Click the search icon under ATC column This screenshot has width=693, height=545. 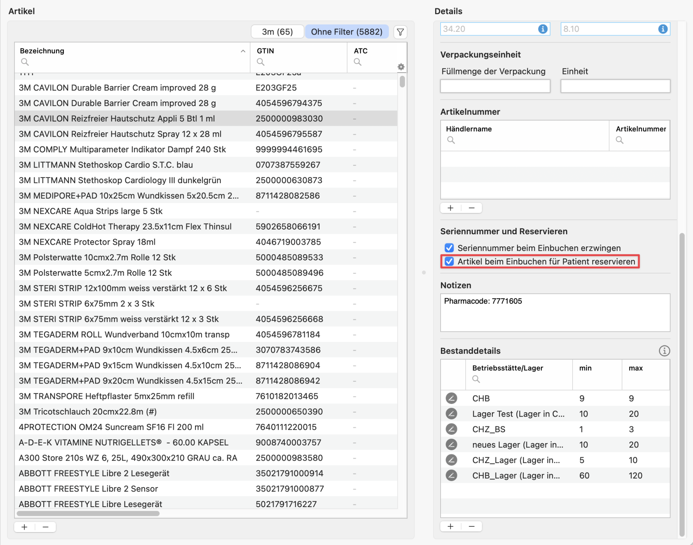358,62
